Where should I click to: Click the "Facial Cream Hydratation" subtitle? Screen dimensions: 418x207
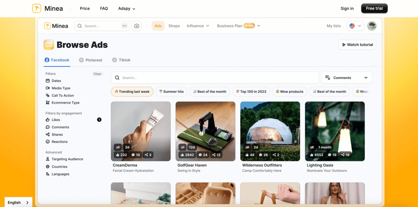coord(133,171)
